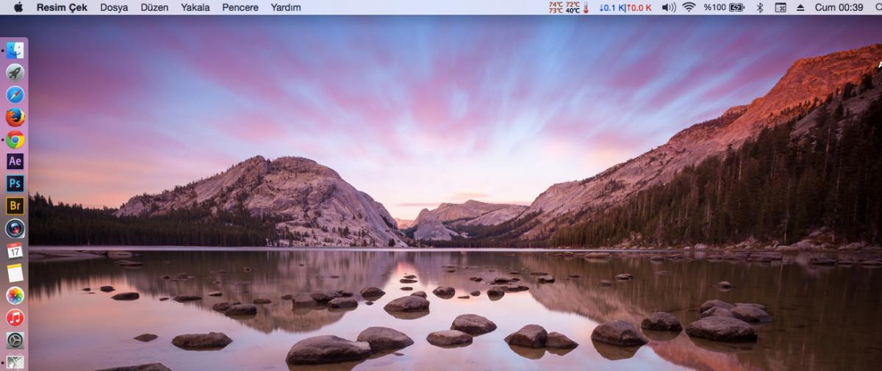The width and height of the screenshot is (882, 371).
Task: Open the camera lens app in dock
Action: [x=15, y=228]
